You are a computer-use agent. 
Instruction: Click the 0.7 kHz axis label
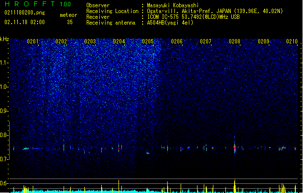(x=4, y=159)
